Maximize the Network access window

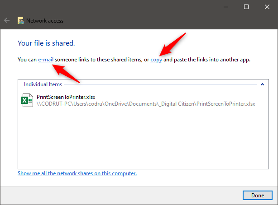coord(246,7)
